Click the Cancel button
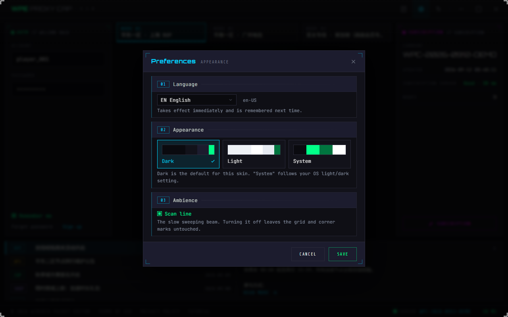This screenshot has height=317, width=508. [308, 254]
